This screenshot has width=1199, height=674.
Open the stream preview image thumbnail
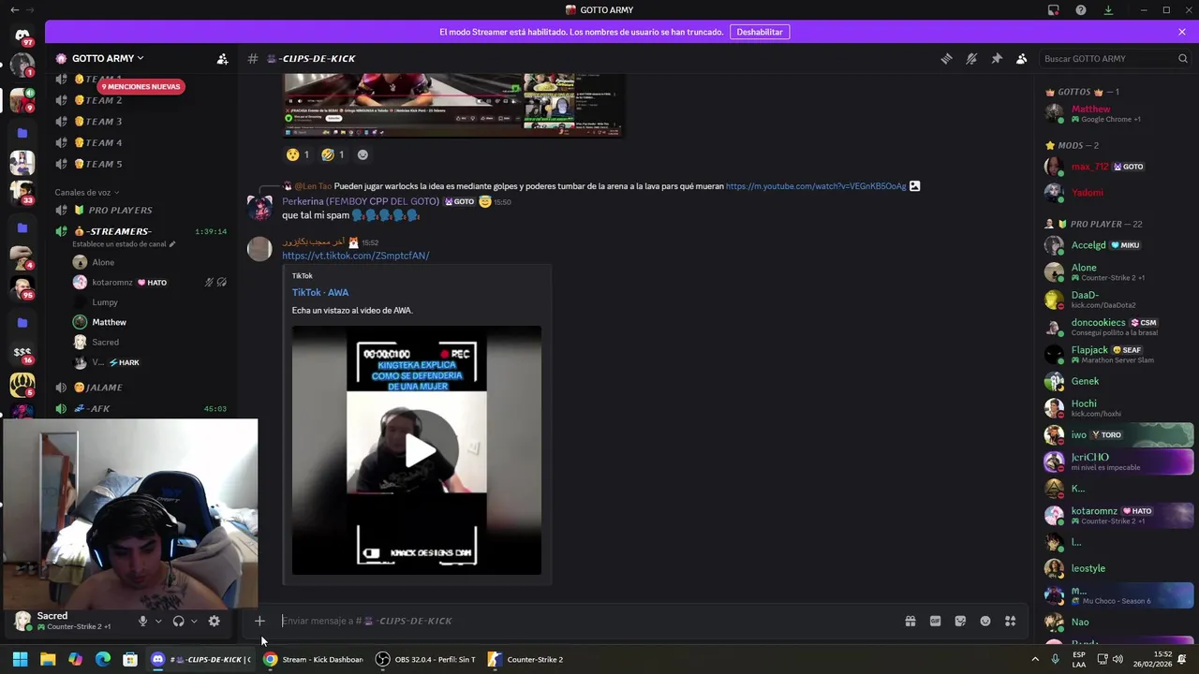click(x=453, y=105)
